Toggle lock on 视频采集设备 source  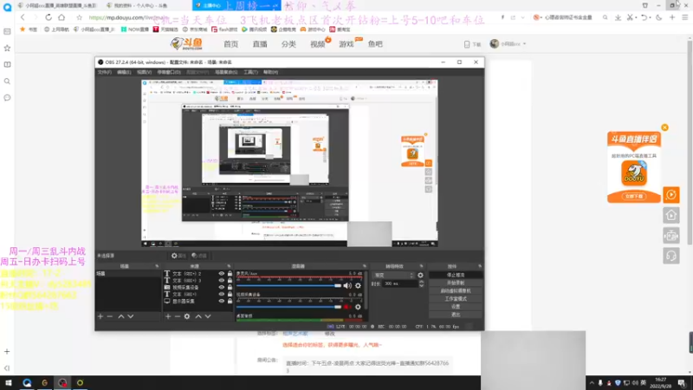point(230,288)
